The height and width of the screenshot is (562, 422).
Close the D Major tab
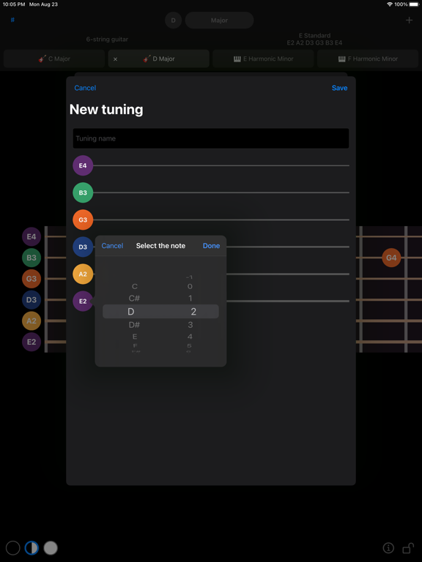pyautogui.click(x=115, y=59)
